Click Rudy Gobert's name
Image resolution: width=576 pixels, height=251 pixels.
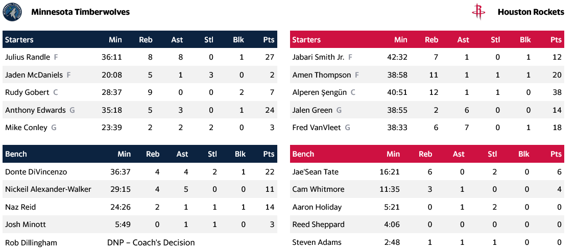(x=27, y=92)
